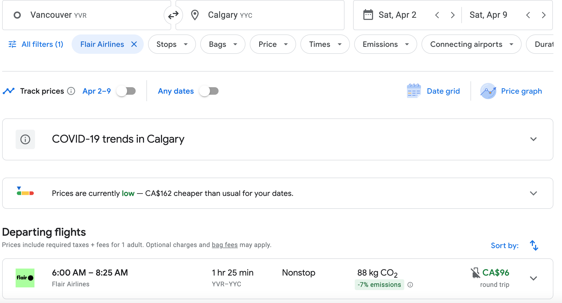Open the Price graph chart icon
The width and height of the screenshot is (562, 303).
tap(488, 91)
